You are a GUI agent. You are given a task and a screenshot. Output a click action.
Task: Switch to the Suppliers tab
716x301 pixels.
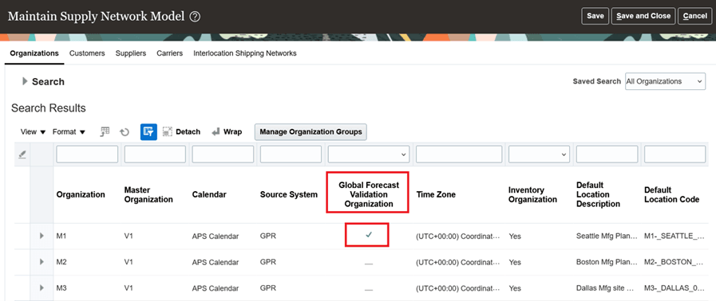[131, 53]
